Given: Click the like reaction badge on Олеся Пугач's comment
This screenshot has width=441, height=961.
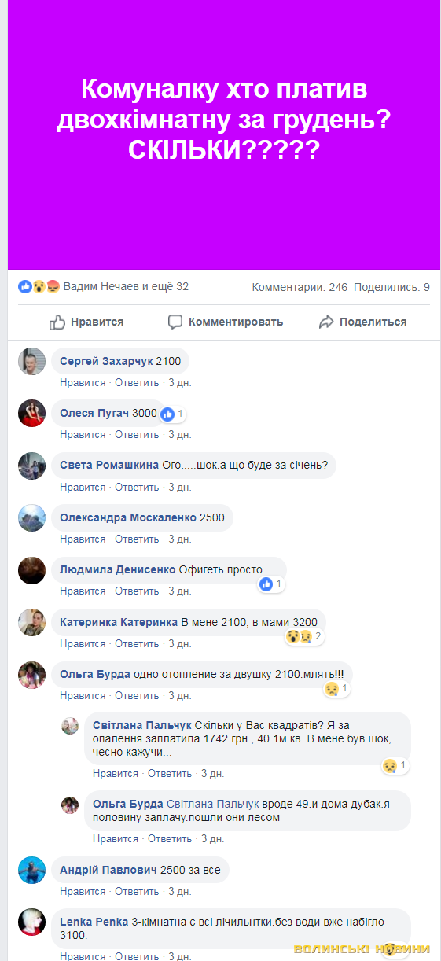Looking at the screenshot, I should coord(171,414).
